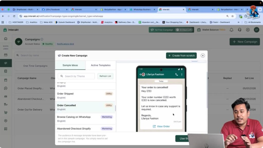Viewport: 263px width, 148px height.
Task: Open the inbox envelope icon in sidebar
Action: 5,55
